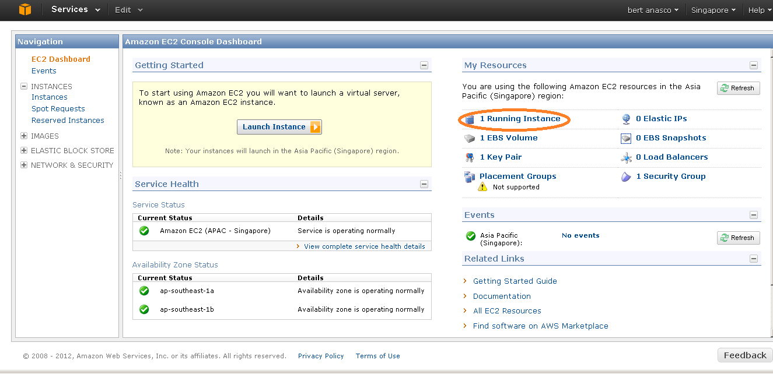This screenshot has width=773, height=374.
Task: Collapse the INSTANCES navigation section
Action: [24, 86]
